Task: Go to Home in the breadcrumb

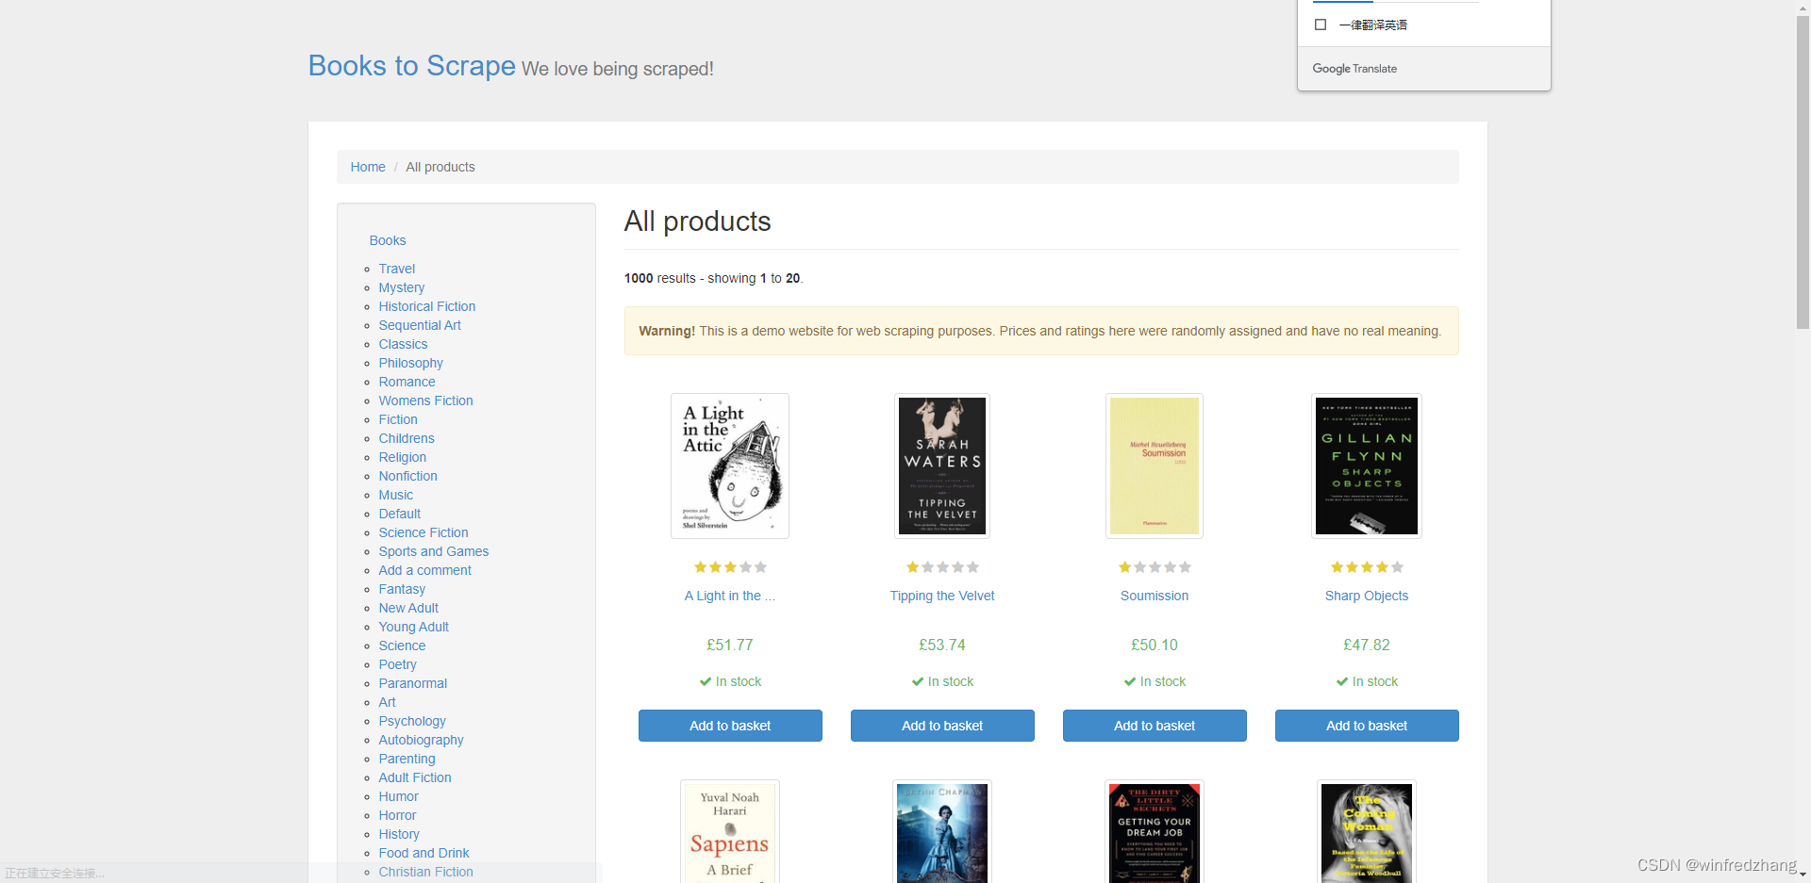Action: click(x=368, y=167)
